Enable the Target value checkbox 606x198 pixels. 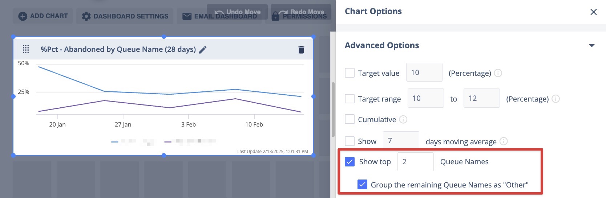350,73
